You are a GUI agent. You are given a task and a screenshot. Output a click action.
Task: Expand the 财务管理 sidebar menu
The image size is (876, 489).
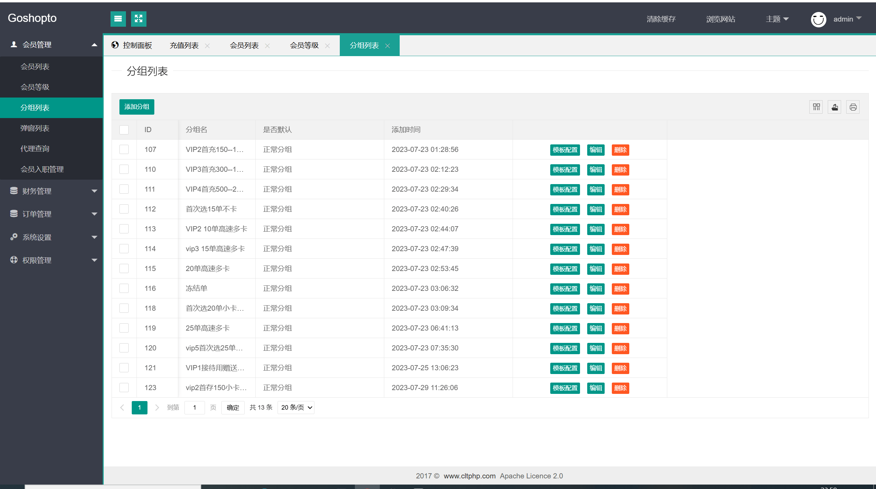pyautogui.click(x=51, y=191)
